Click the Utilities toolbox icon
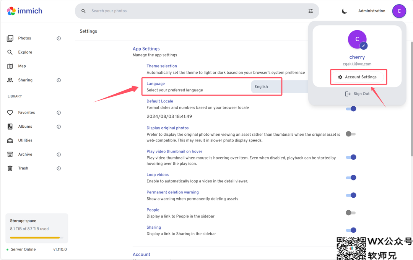The width and height of the screenshot is (413, 260). point(10,140)
